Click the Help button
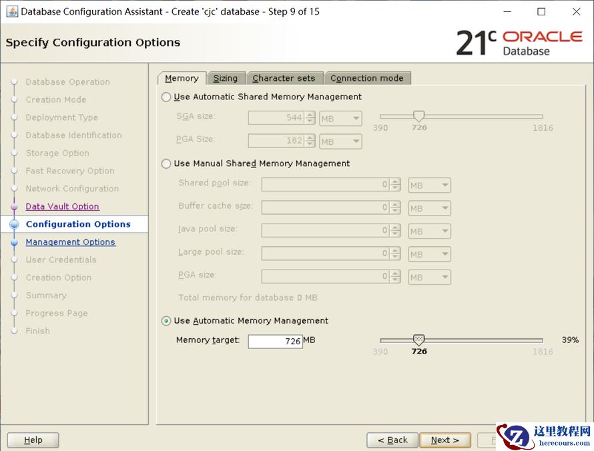The image size is (594, 451). point(33,440)
